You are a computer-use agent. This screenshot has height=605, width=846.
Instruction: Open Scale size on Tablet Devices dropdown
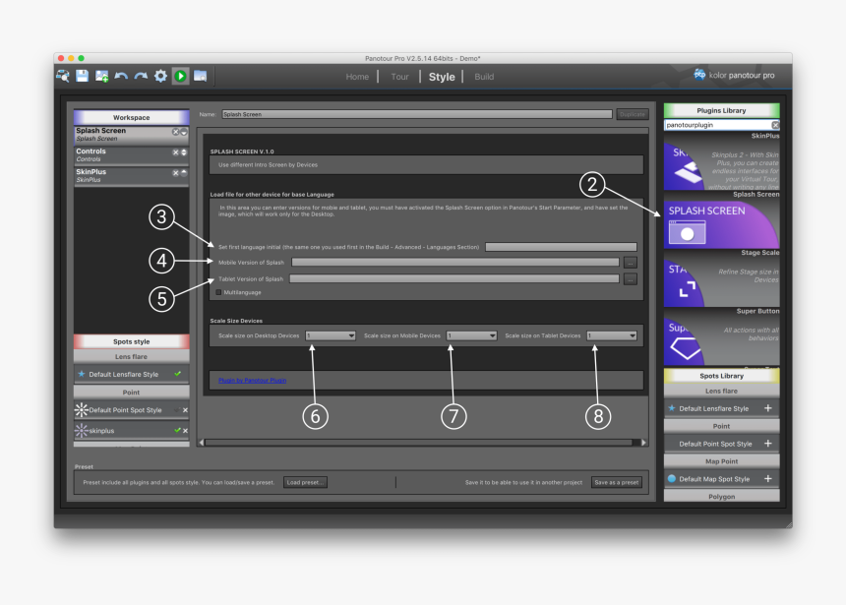(611, 335)
